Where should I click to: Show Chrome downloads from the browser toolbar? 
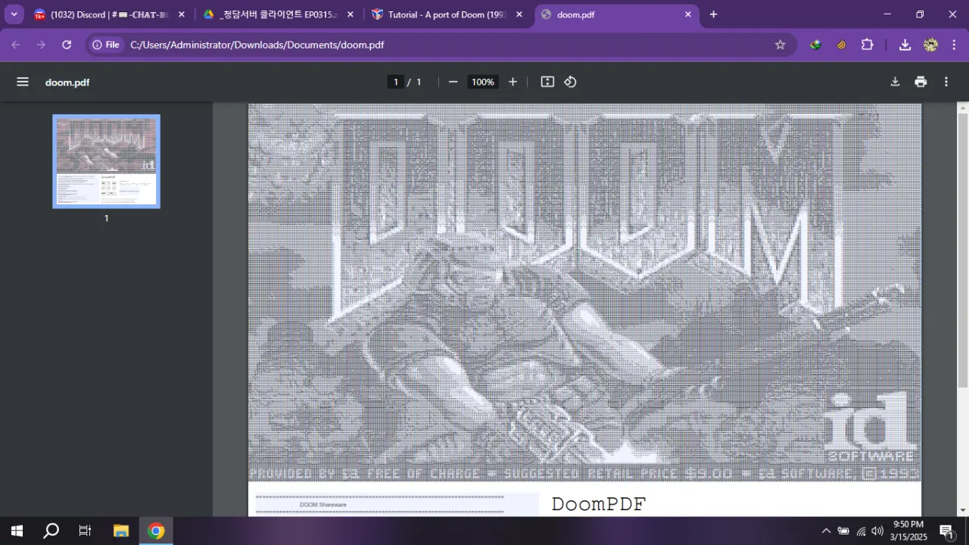tap(905, 45)
